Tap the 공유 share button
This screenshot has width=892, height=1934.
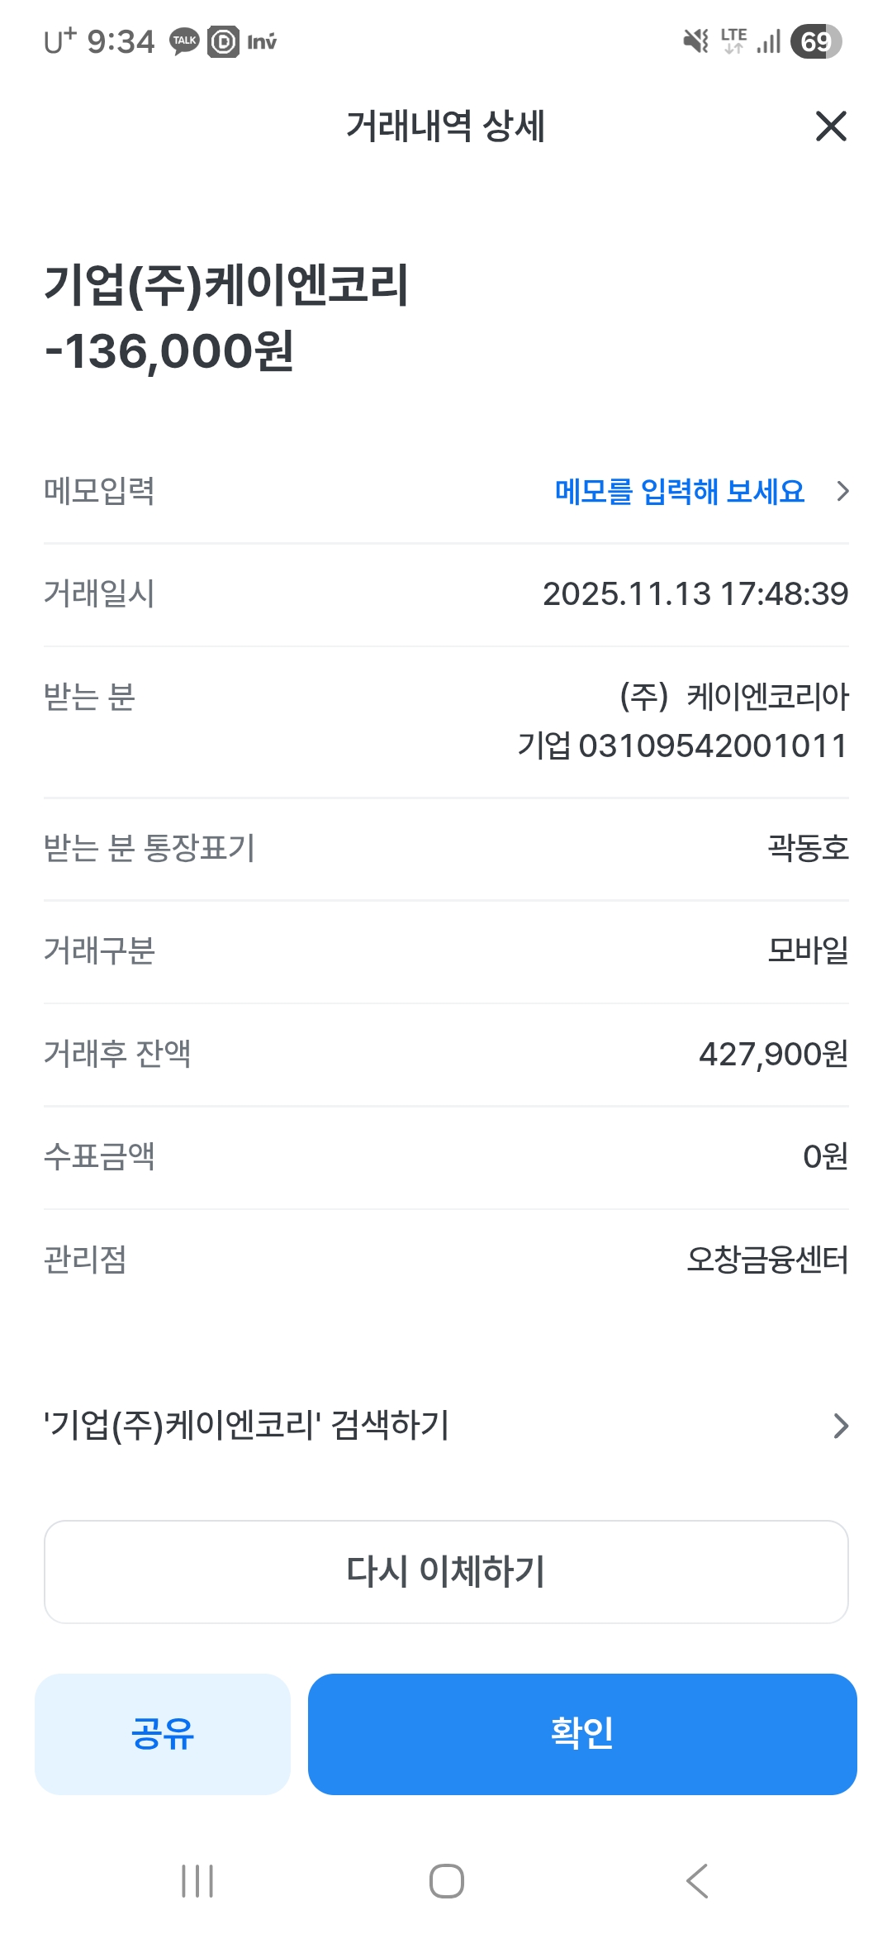click(x=163, y=1733)
